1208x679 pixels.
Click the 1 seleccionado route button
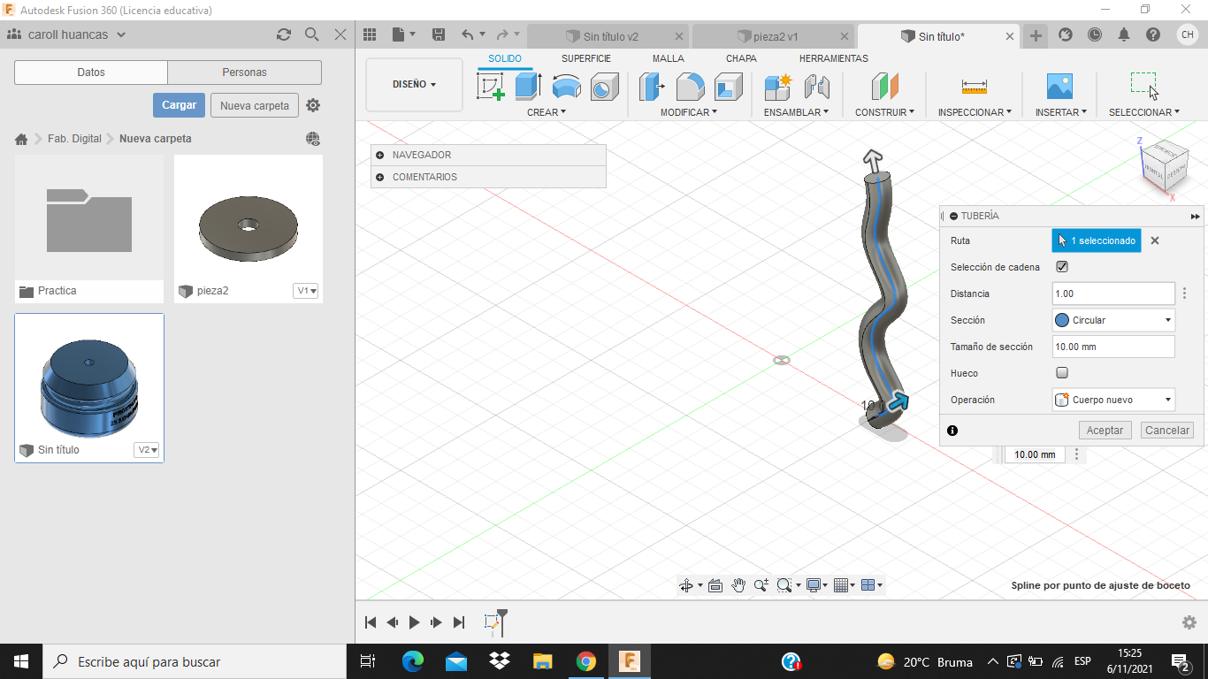1097,240
